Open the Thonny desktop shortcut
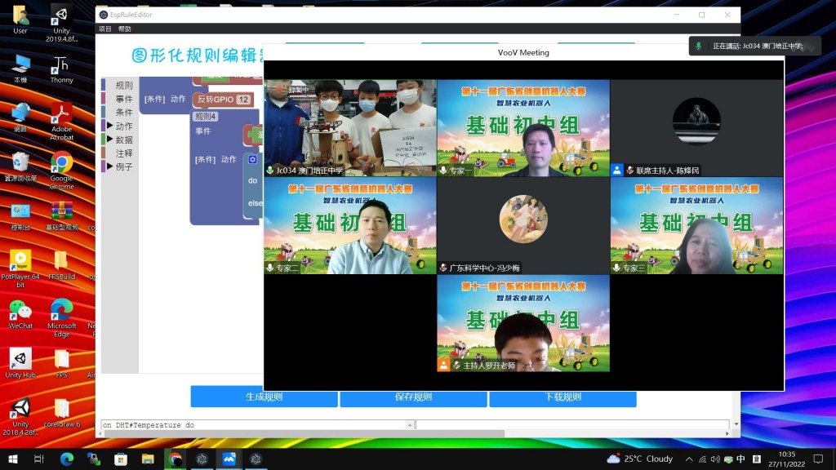Image resolution: width=836 pixels, height=470 pixels. coord(61,69)
